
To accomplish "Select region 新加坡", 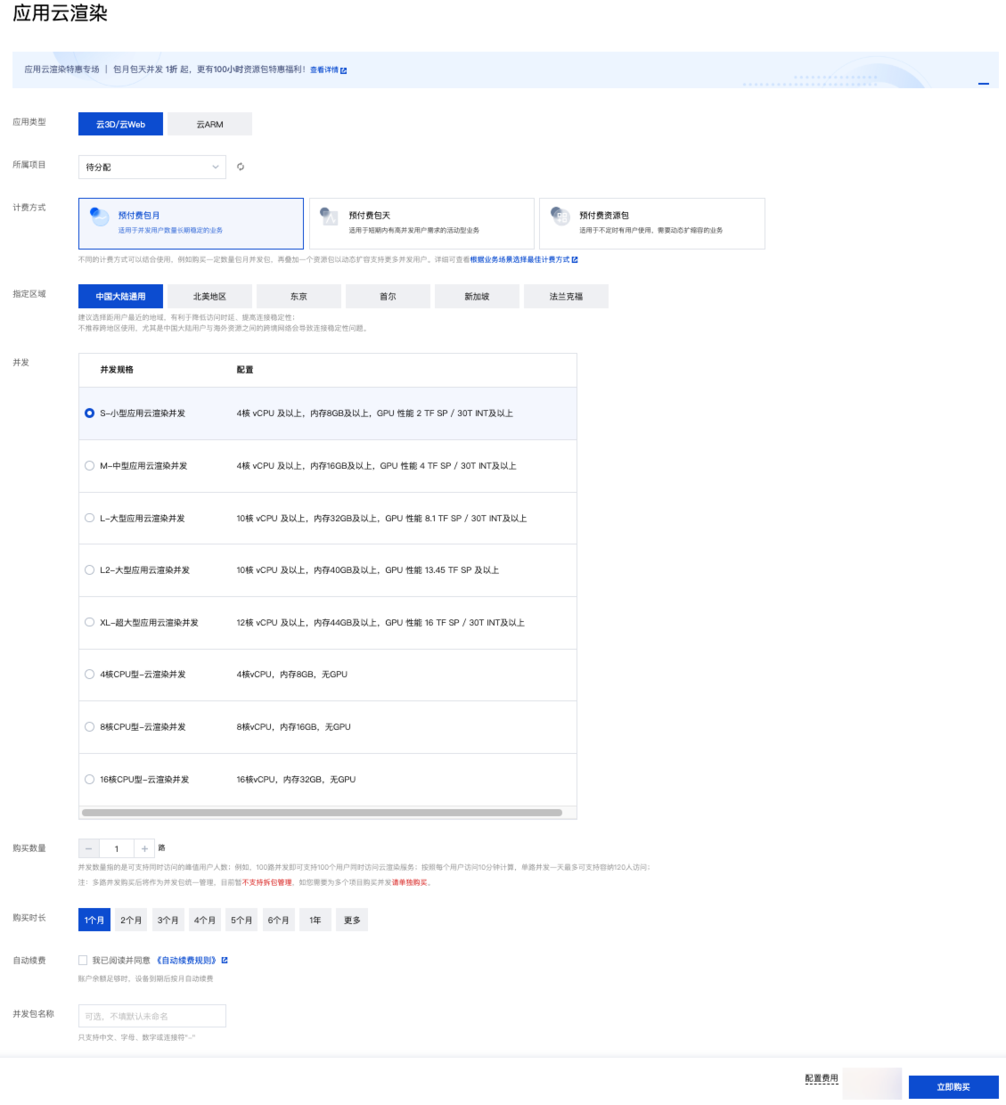I will click(477, 297).
